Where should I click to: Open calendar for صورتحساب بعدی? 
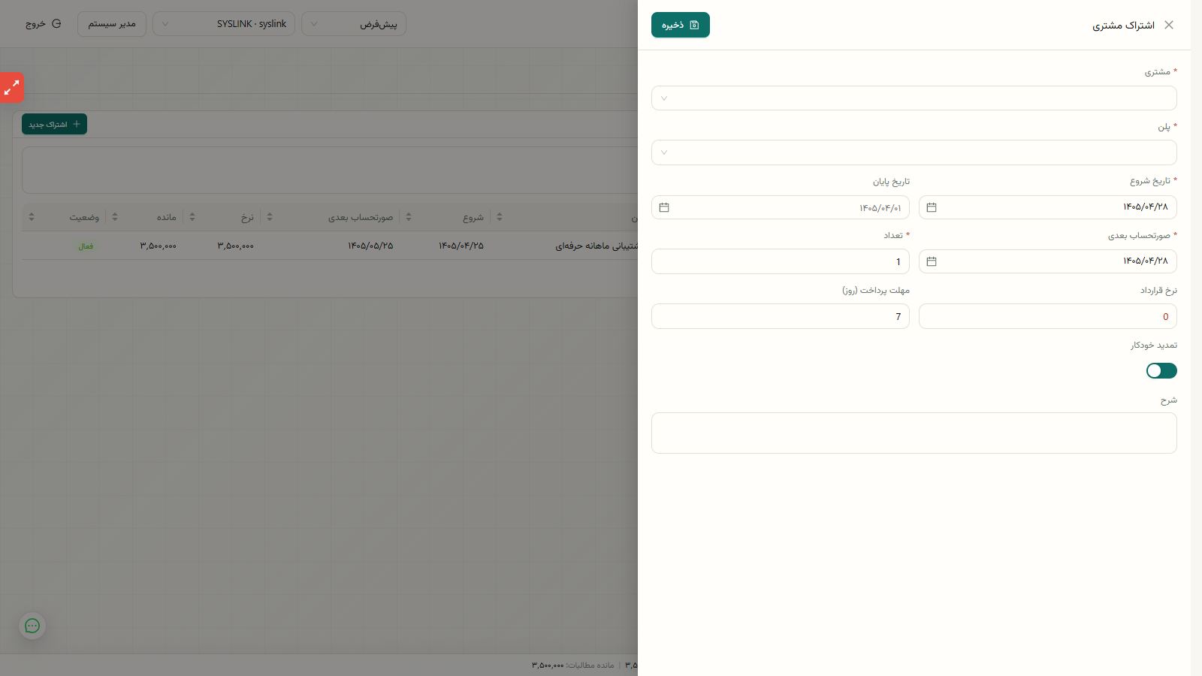932,261
